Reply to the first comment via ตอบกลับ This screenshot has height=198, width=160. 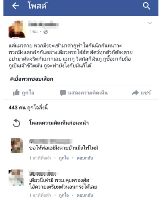tap(85, 158)
